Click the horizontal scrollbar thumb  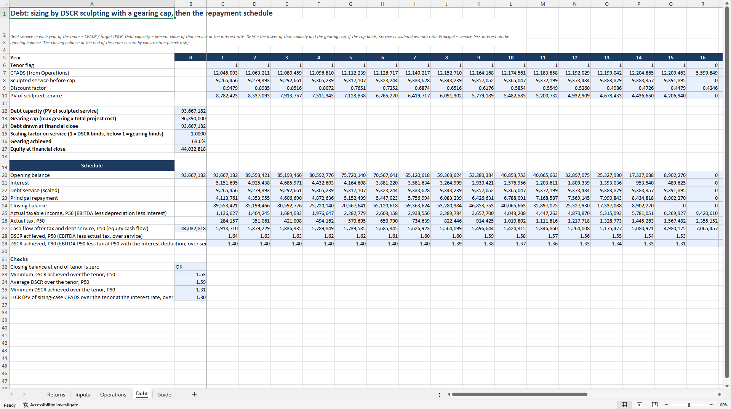[x=519, y=395]
